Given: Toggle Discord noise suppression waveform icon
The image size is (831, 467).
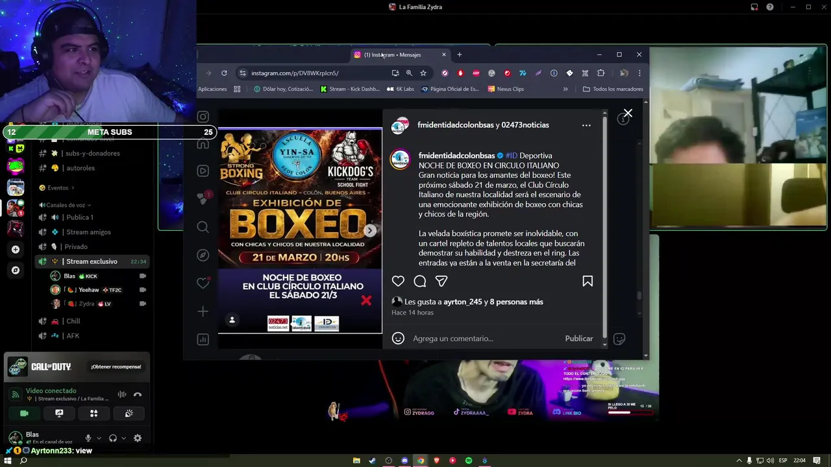Looking at the screenshot, I should pyautogui.click(x=122, y=394).
